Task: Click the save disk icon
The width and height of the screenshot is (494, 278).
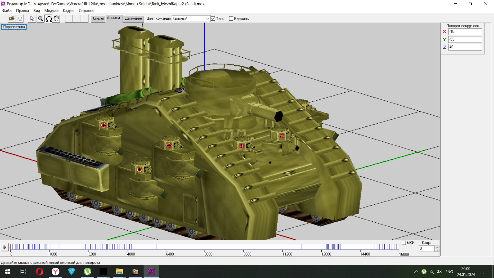Action: (x=20, y=19)
